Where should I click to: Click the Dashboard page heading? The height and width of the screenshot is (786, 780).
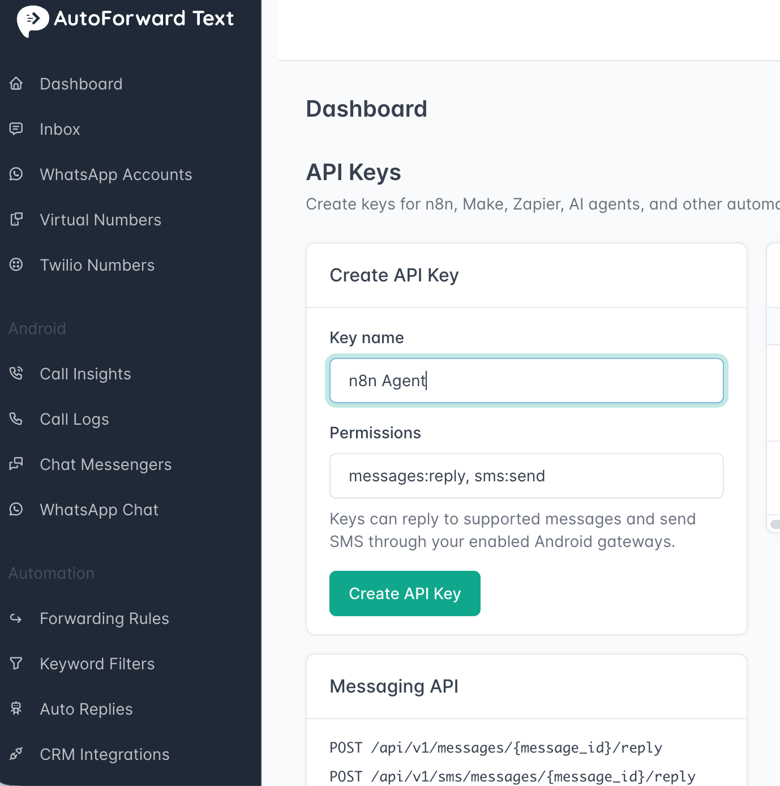(367, 109)
